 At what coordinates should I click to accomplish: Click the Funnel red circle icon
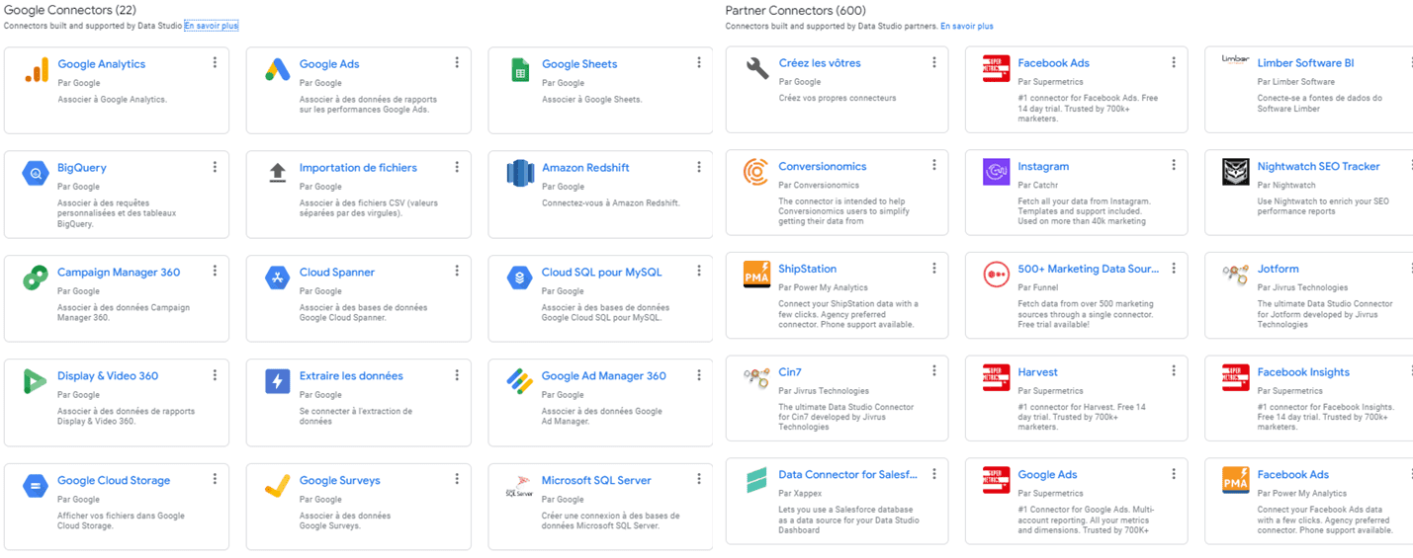(x=997, y=275)
